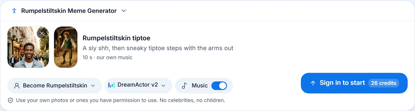Select the smiling man uploaded photo thumbnail

point(28,47)
